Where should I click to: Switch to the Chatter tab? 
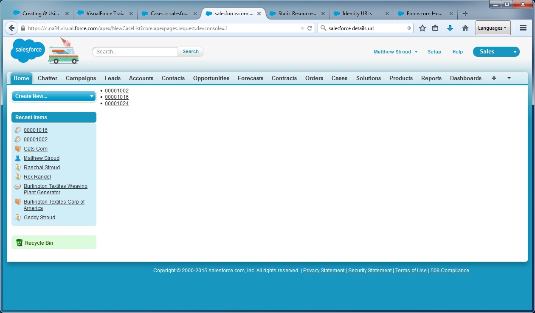48,78
